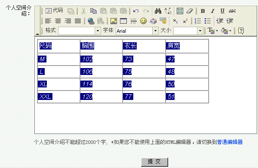This screenshot has width=258, height=168.
Task: Click the 提交 submit button
Action: click(x=154, y=162)
